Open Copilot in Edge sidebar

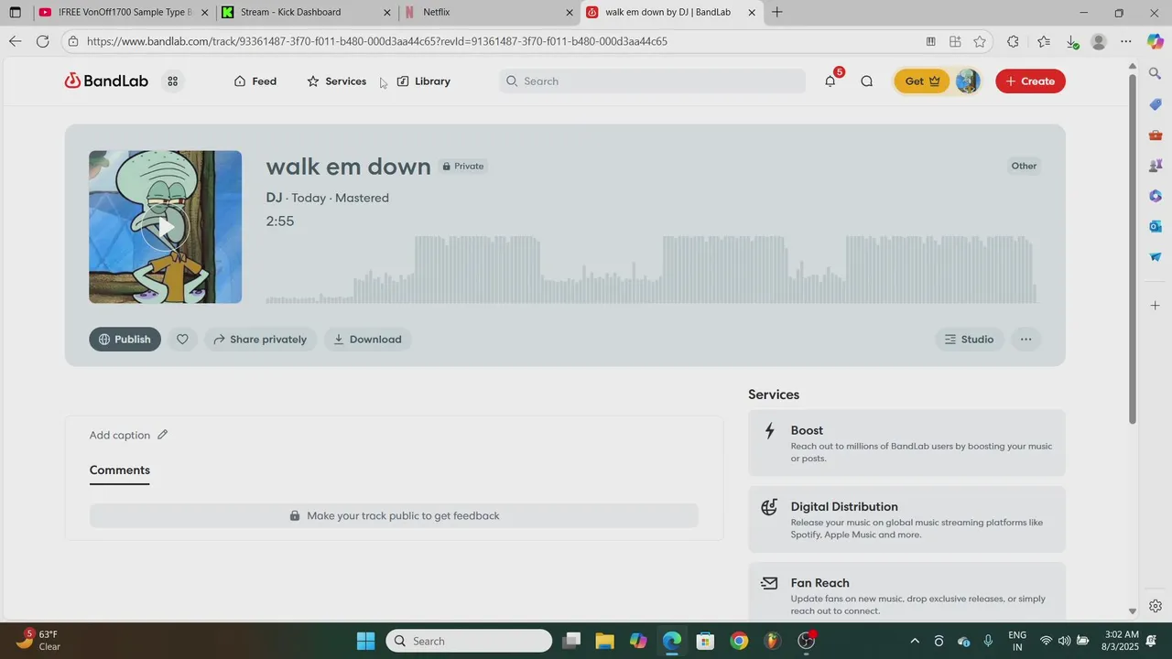(1156, 41)
